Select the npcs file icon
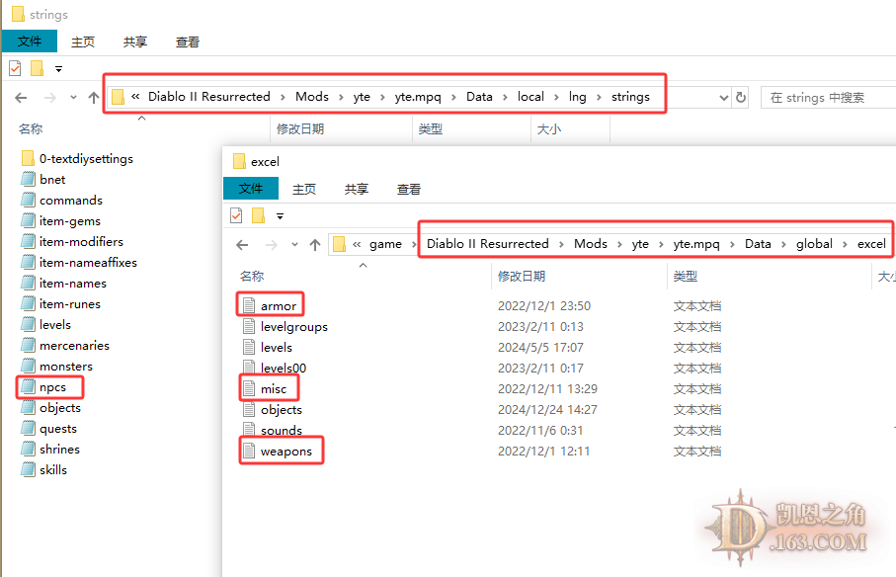This screenshot has width=896, height=577. [x=28, y=386]
